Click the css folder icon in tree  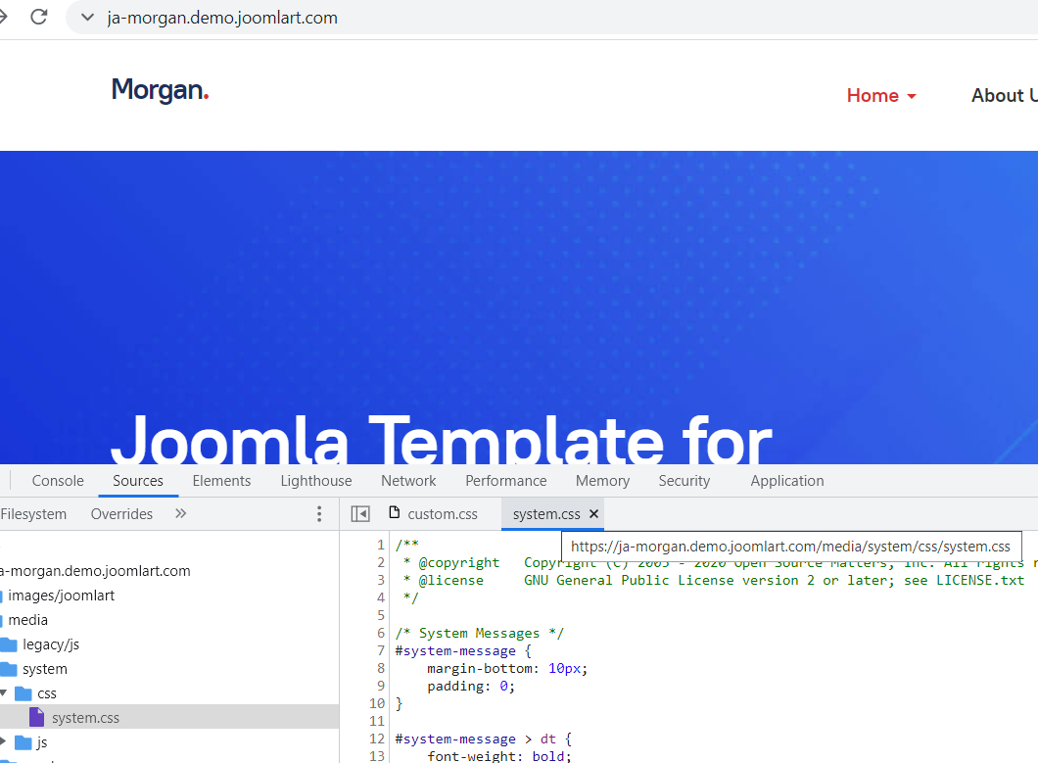pyautogui.click(x=24, y=693)
